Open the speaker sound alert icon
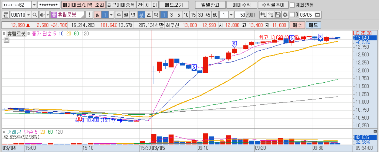The height and width of the screenshot is (152, 379). click(42, 15)
